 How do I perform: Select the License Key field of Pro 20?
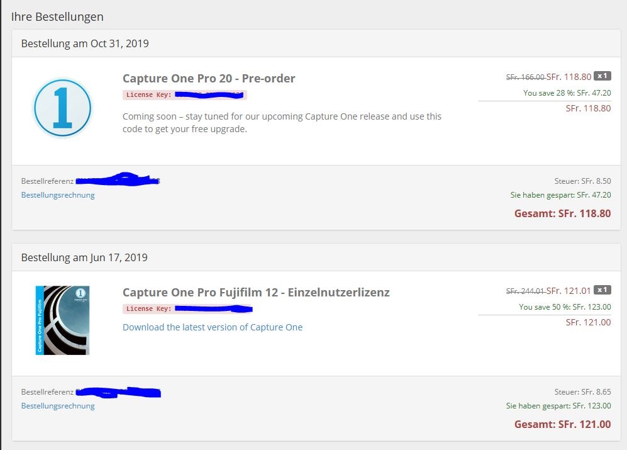coord(184,95)
